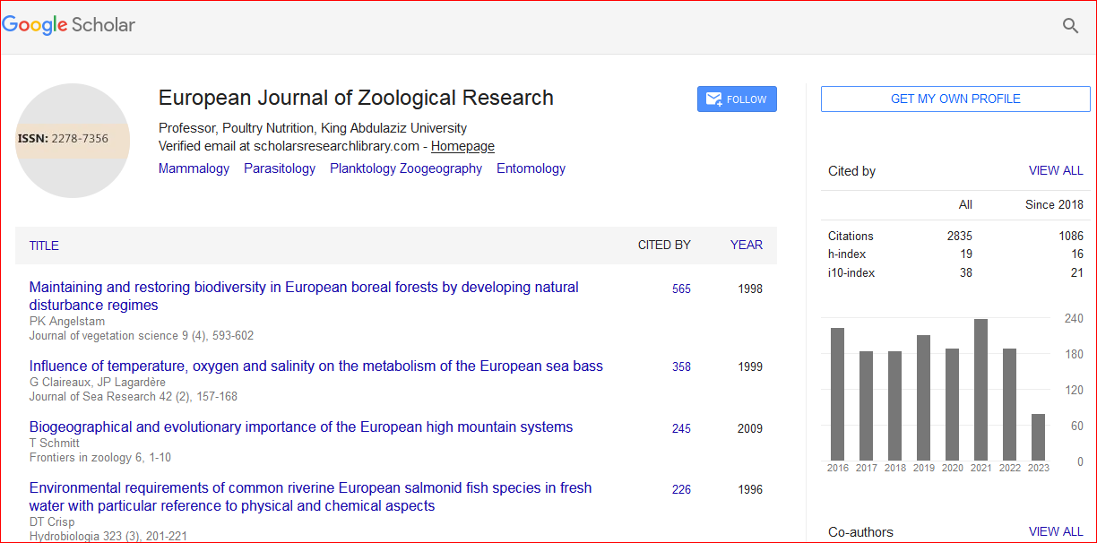The width and height of the screenshot is (1097, 543).
Task: Click the Follow button
Action: (737, 99)
